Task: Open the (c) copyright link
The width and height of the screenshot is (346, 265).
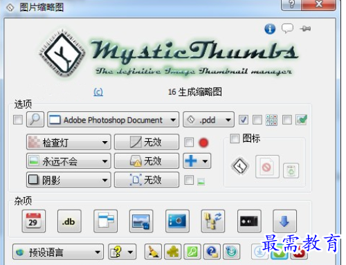Action: (98, 92)
